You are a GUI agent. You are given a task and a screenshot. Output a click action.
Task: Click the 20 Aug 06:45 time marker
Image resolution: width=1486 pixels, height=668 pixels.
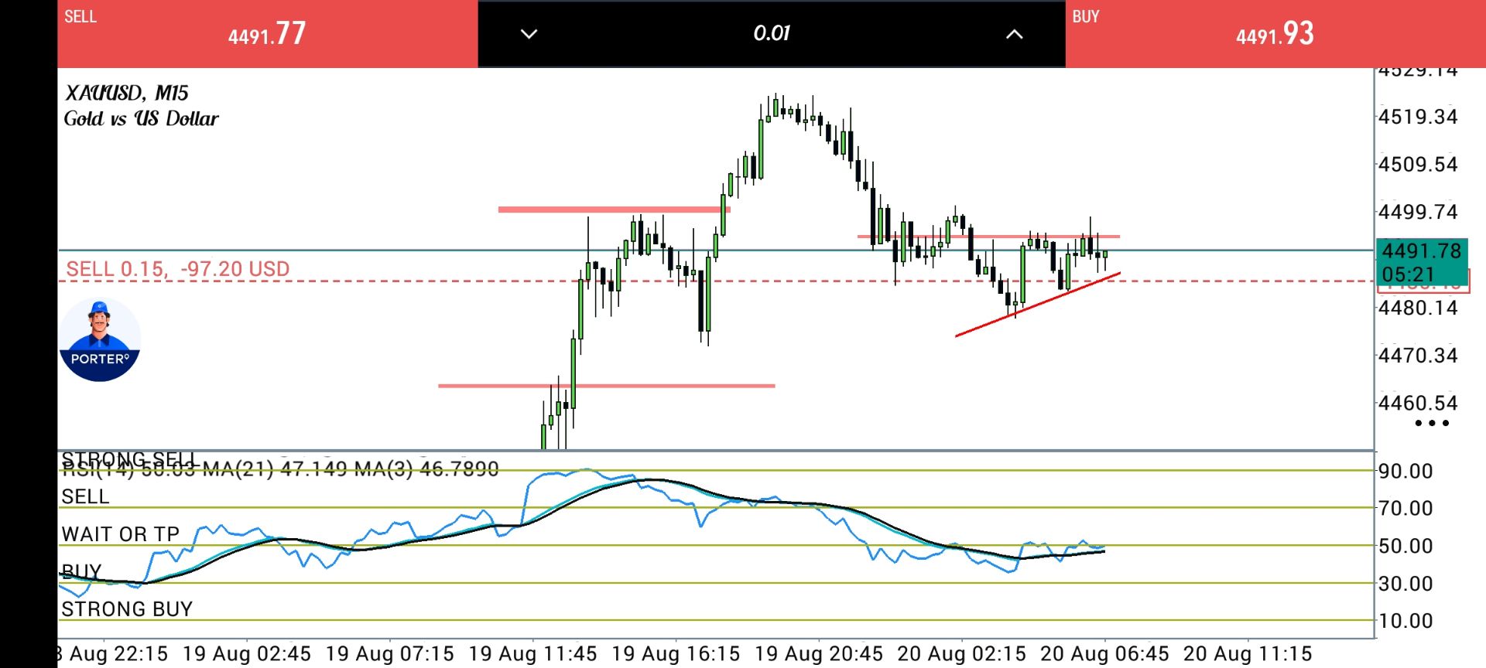tap(1104, 653)
